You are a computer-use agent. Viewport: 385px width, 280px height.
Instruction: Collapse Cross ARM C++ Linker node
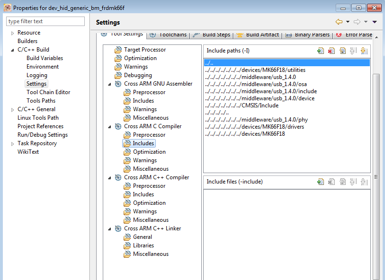click(x=109, y=229)
